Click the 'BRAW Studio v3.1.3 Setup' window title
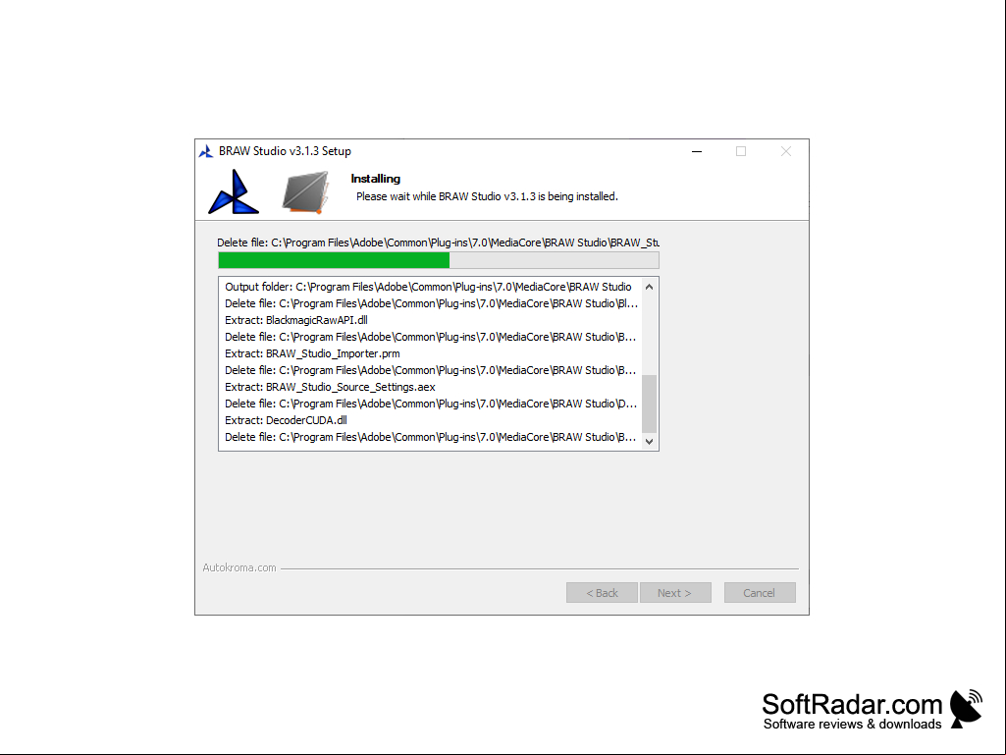 click(x=285, y=151)
